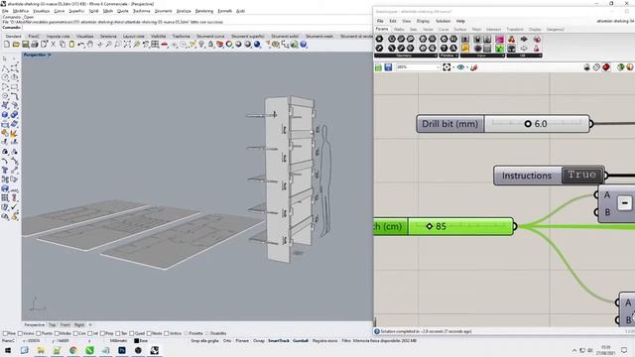Click the Drill bit slider handle at 6.0
This screenshot has height=357, width=635.
(528, 124)
